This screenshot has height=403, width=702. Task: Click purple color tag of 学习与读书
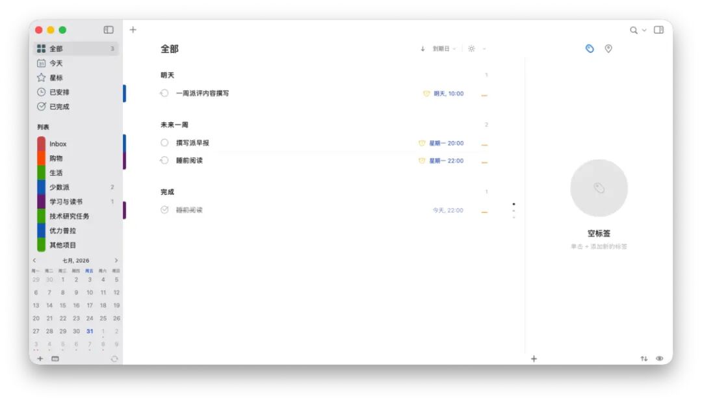coord(41,201)
